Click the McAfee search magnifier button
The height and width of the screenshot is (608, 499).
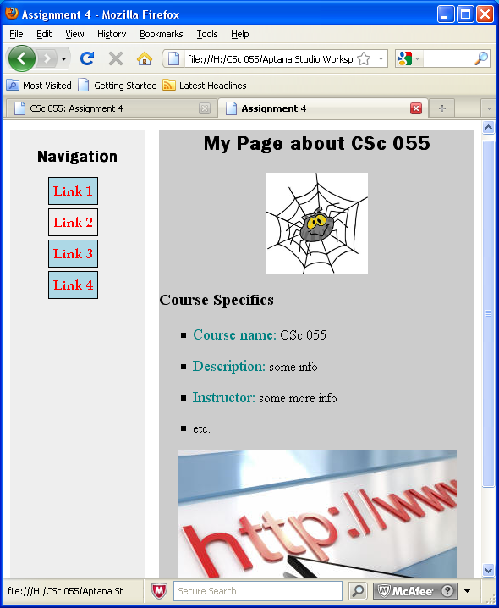[358, 591]
